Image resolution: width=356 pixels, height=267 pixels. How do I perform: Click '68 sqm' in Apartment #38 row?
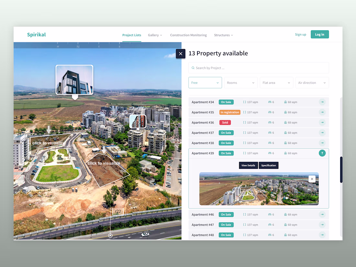coord(293,143)
